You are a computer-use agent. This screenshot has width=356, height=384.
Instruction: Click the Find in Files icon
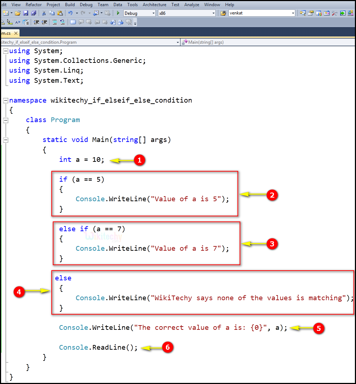click(223, 13)
